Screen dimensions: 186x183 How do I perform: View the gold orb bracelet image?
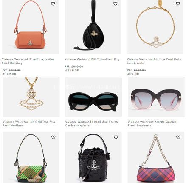tap(155, 27)
